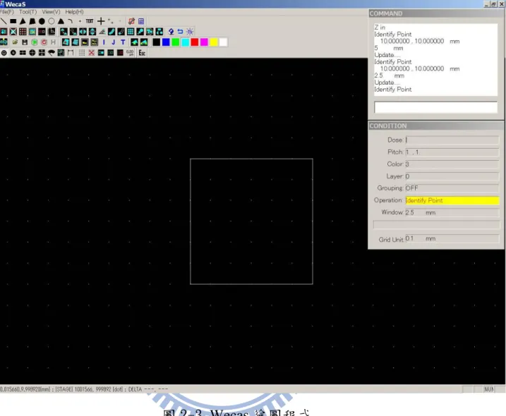Click the command input text field
506x416 pixels.
point(435,107)
